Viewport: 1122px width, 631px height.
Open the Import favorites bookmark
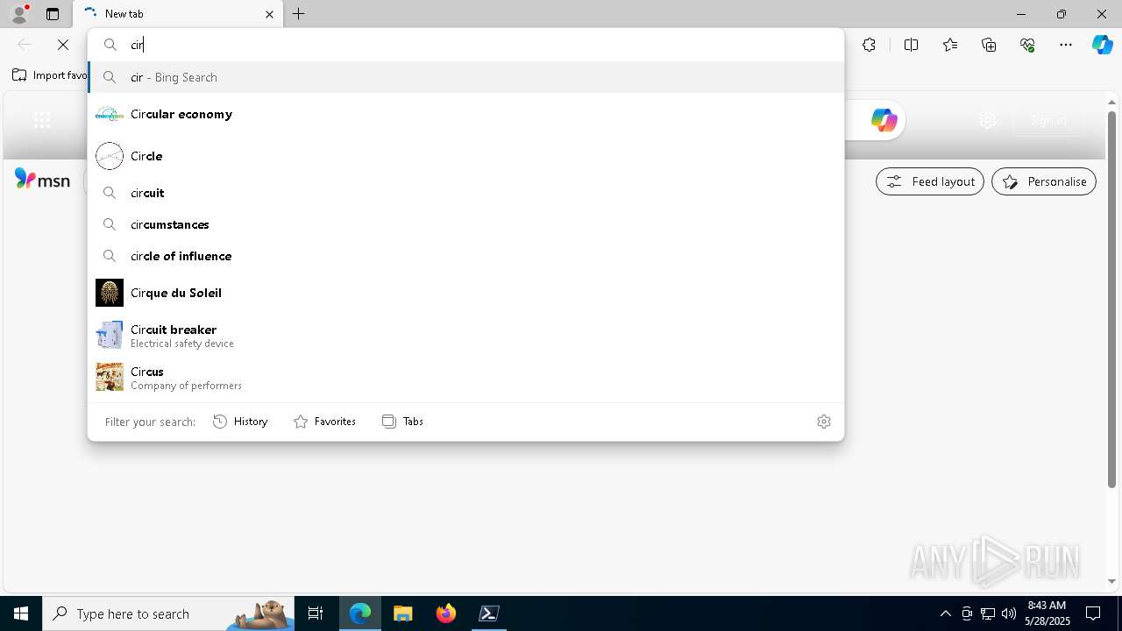point(50,75)
